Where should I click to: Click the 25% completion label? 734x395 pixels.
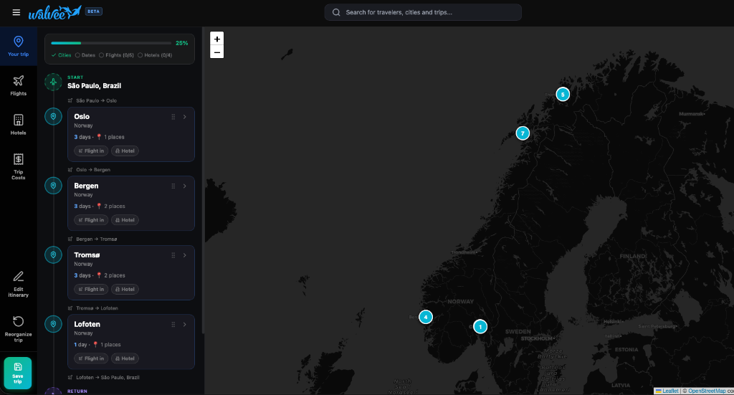[x=181, y=43]
